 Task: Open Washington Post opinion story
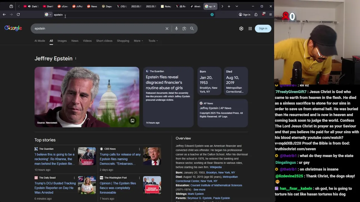[x=118, y=188]
